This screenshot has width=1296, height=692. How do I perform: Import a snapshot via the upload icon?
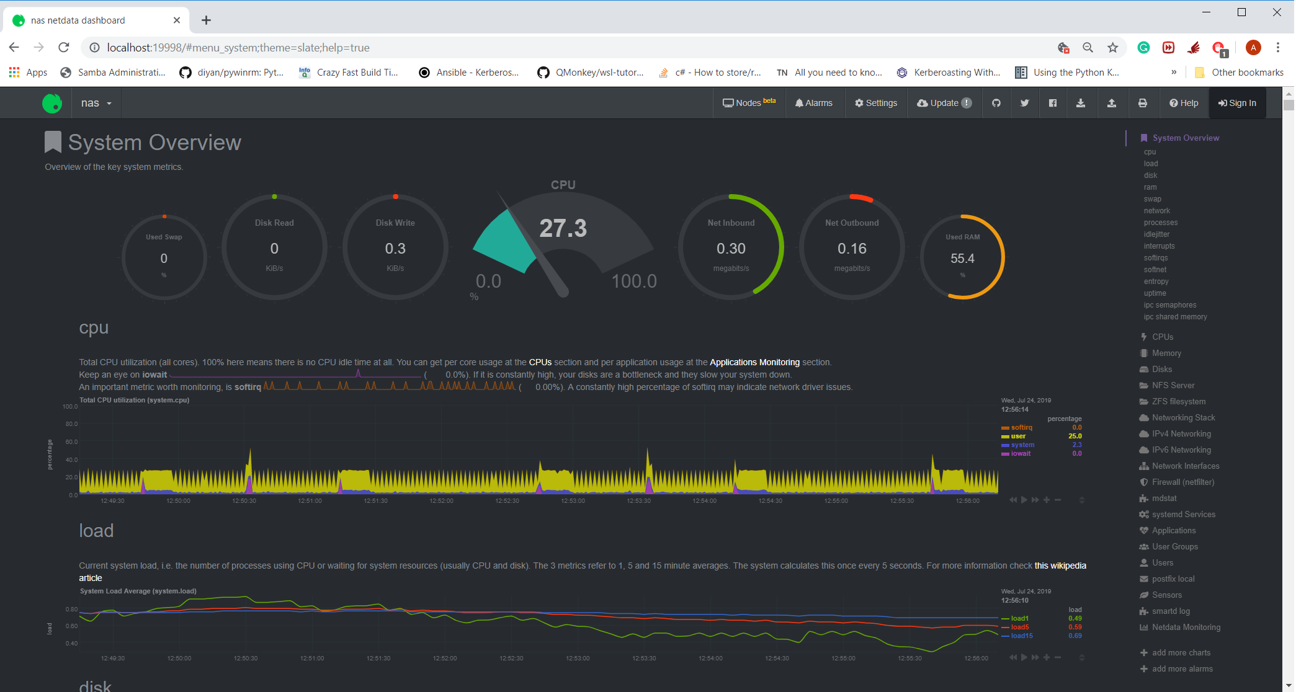pos(1112,103)
